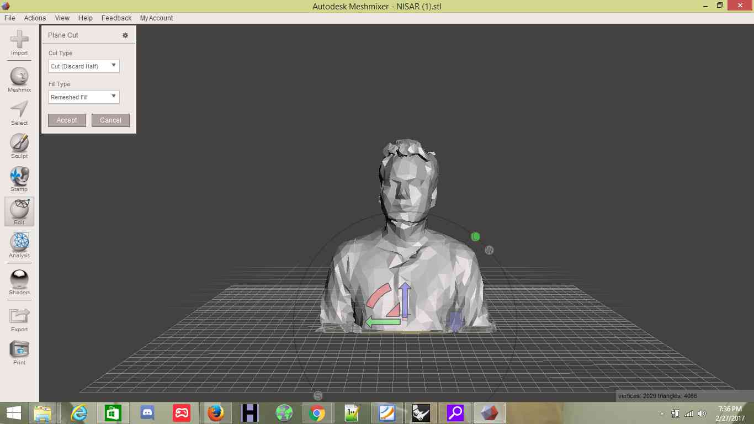Open the Cut Type dropdown
The image size is (754, 424).
click(84, 66)
